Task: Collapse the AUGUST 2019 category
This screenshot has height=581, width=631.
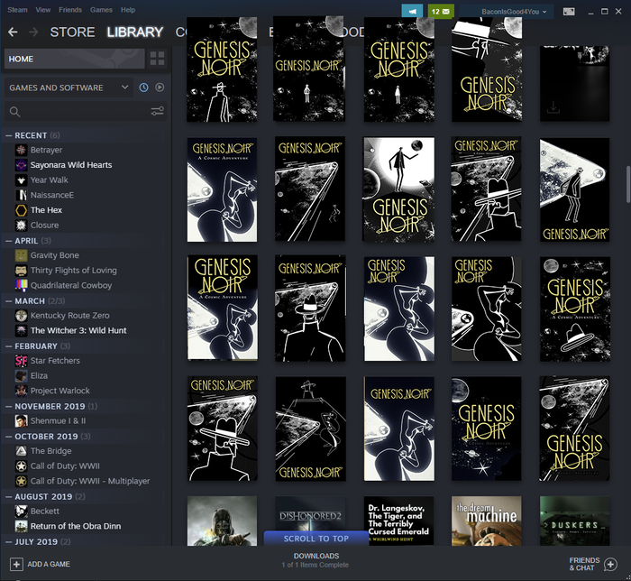Action: pos(8,497)
